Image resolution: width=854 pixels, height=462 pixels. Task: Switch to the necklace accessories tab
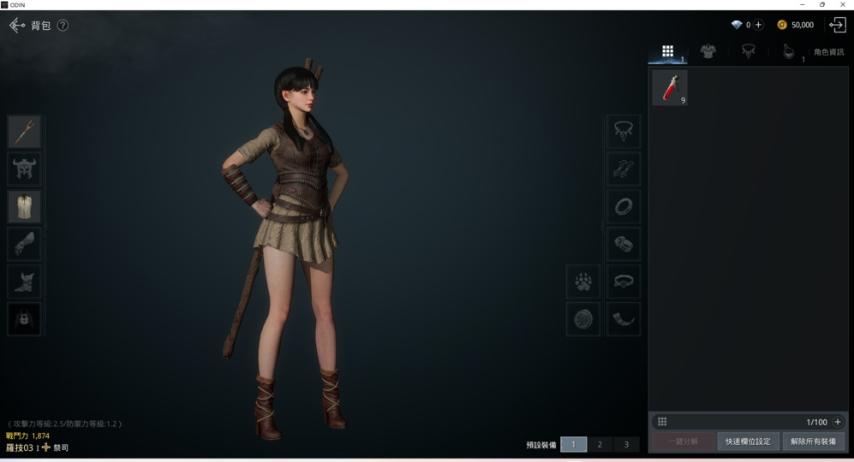[749, 51]
